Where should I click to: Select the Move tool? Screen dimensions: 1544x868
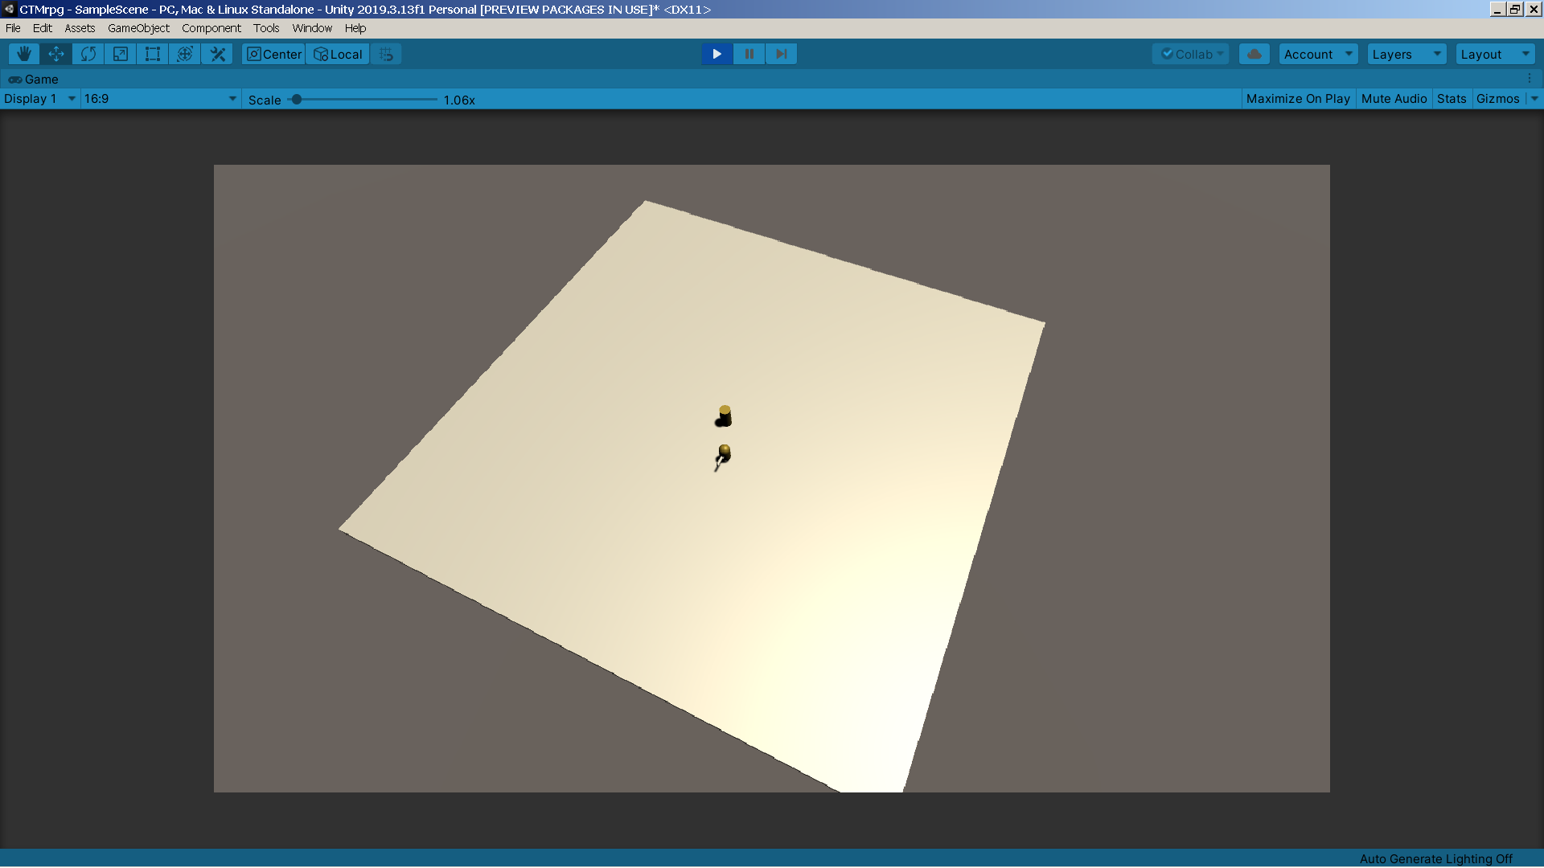tap(56, 54)
